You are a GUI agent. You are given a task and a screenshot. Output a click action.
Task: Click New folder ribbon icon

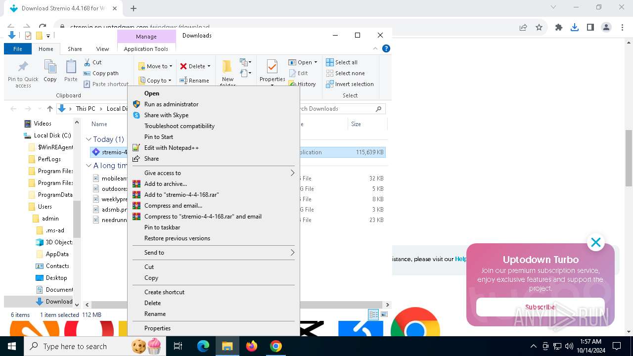click(227, 73)
